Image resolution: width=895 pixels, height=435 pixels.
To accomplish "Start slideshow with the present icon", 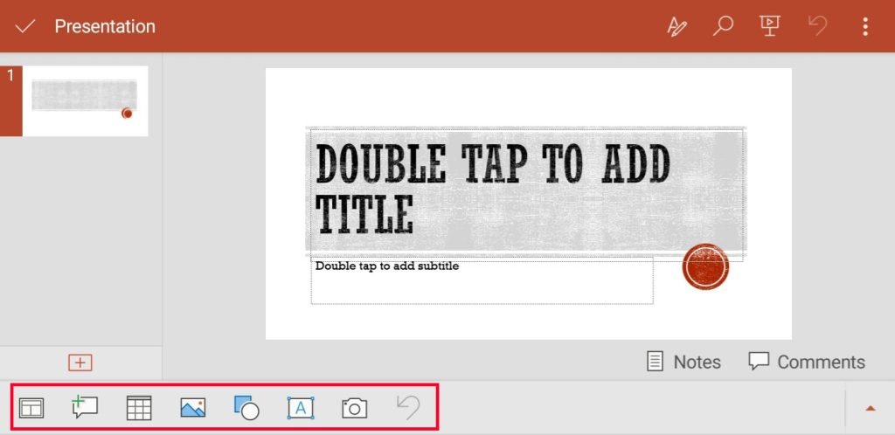I will [x=769, y=25].
